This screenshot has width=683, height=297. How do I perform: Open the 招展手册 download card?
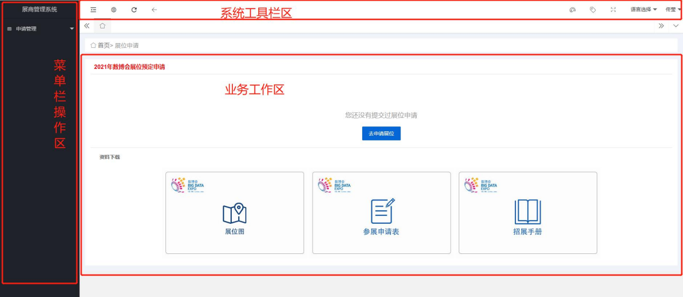(528, 213)
